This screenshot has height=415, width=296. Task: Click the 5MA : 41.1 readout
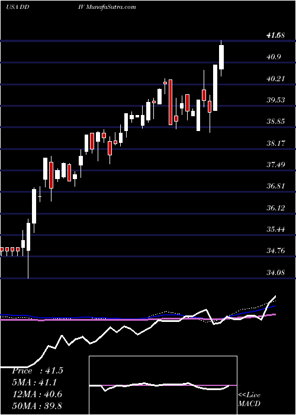coord(34,382)
